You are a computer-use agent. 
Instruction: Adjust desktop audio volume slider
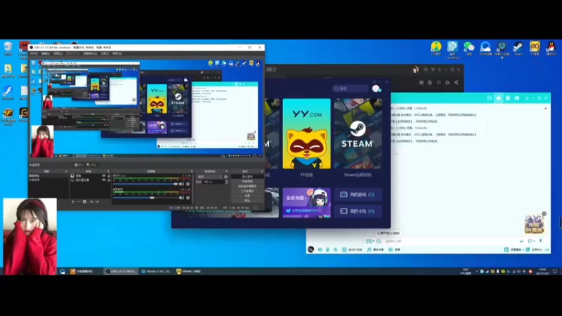(x=145, y=197)
